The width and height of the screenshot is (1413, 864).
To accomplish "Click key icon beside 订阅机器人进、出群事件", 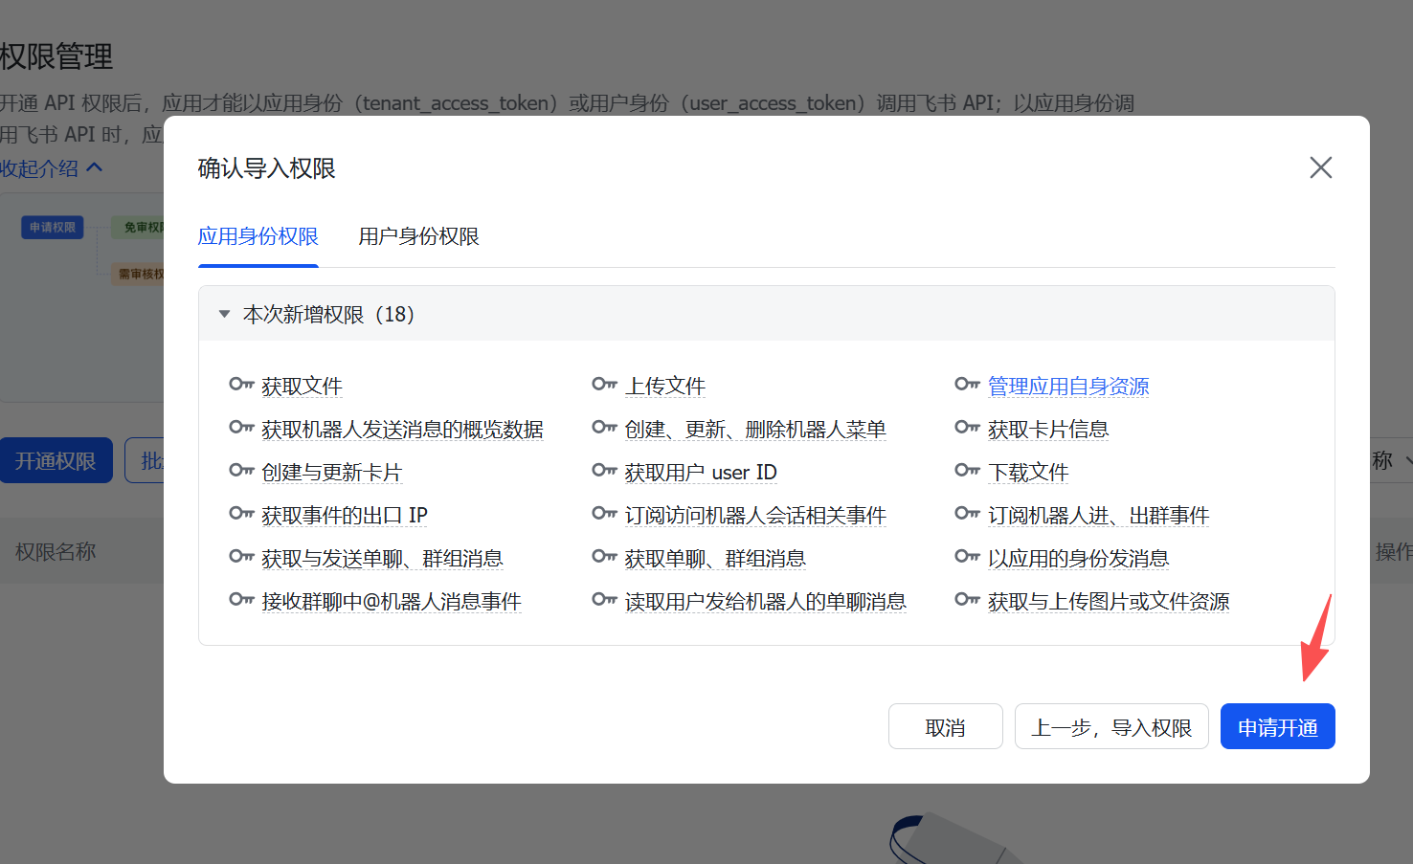I will coord(967,514).
